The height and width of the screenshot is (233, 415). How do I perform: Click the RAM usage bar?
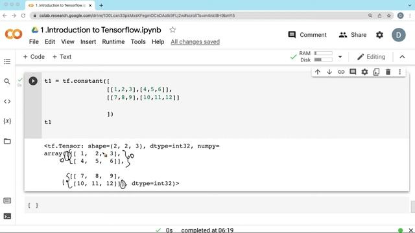pos(323,53)
